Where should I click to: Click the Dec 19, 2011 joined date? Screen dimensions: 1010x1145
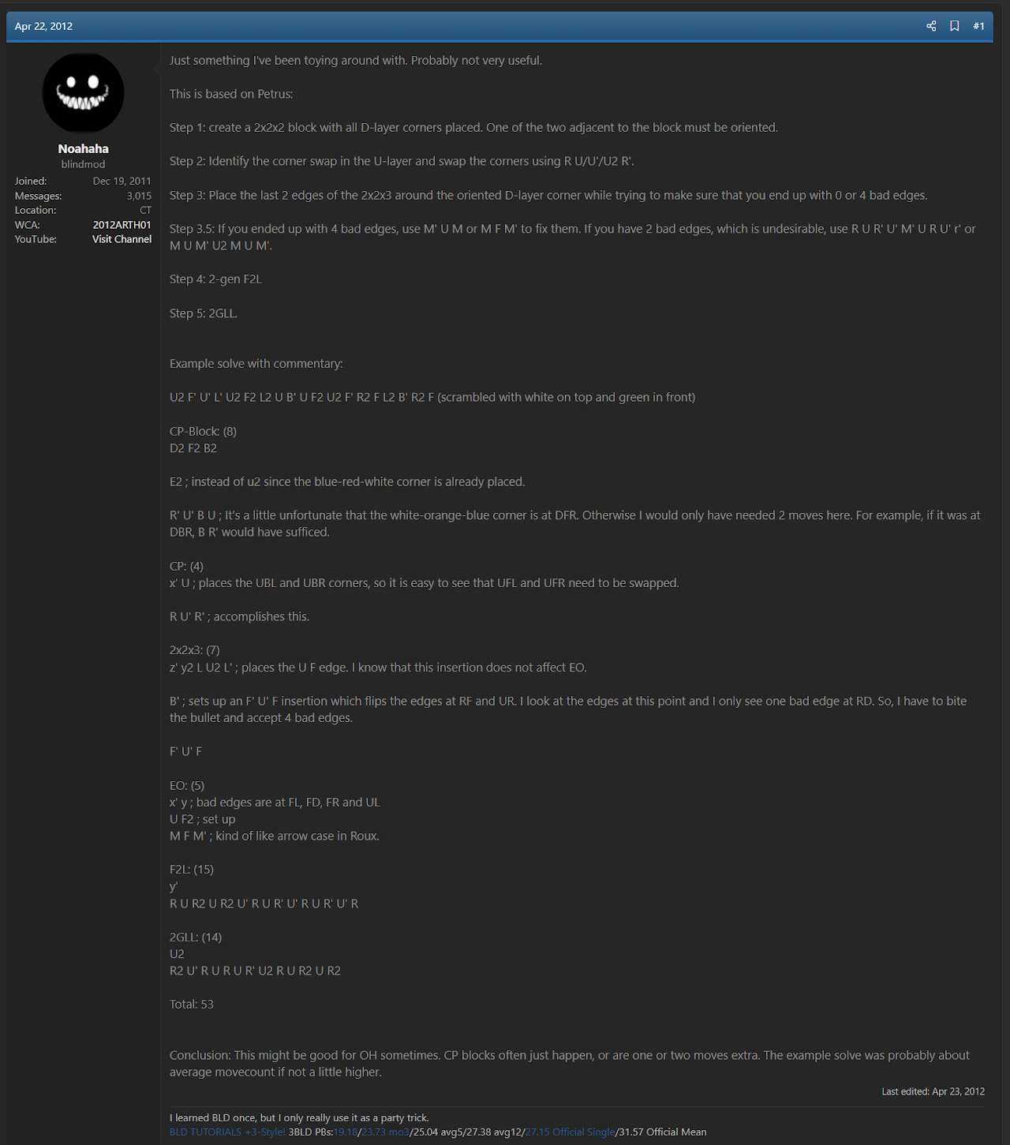122,181
